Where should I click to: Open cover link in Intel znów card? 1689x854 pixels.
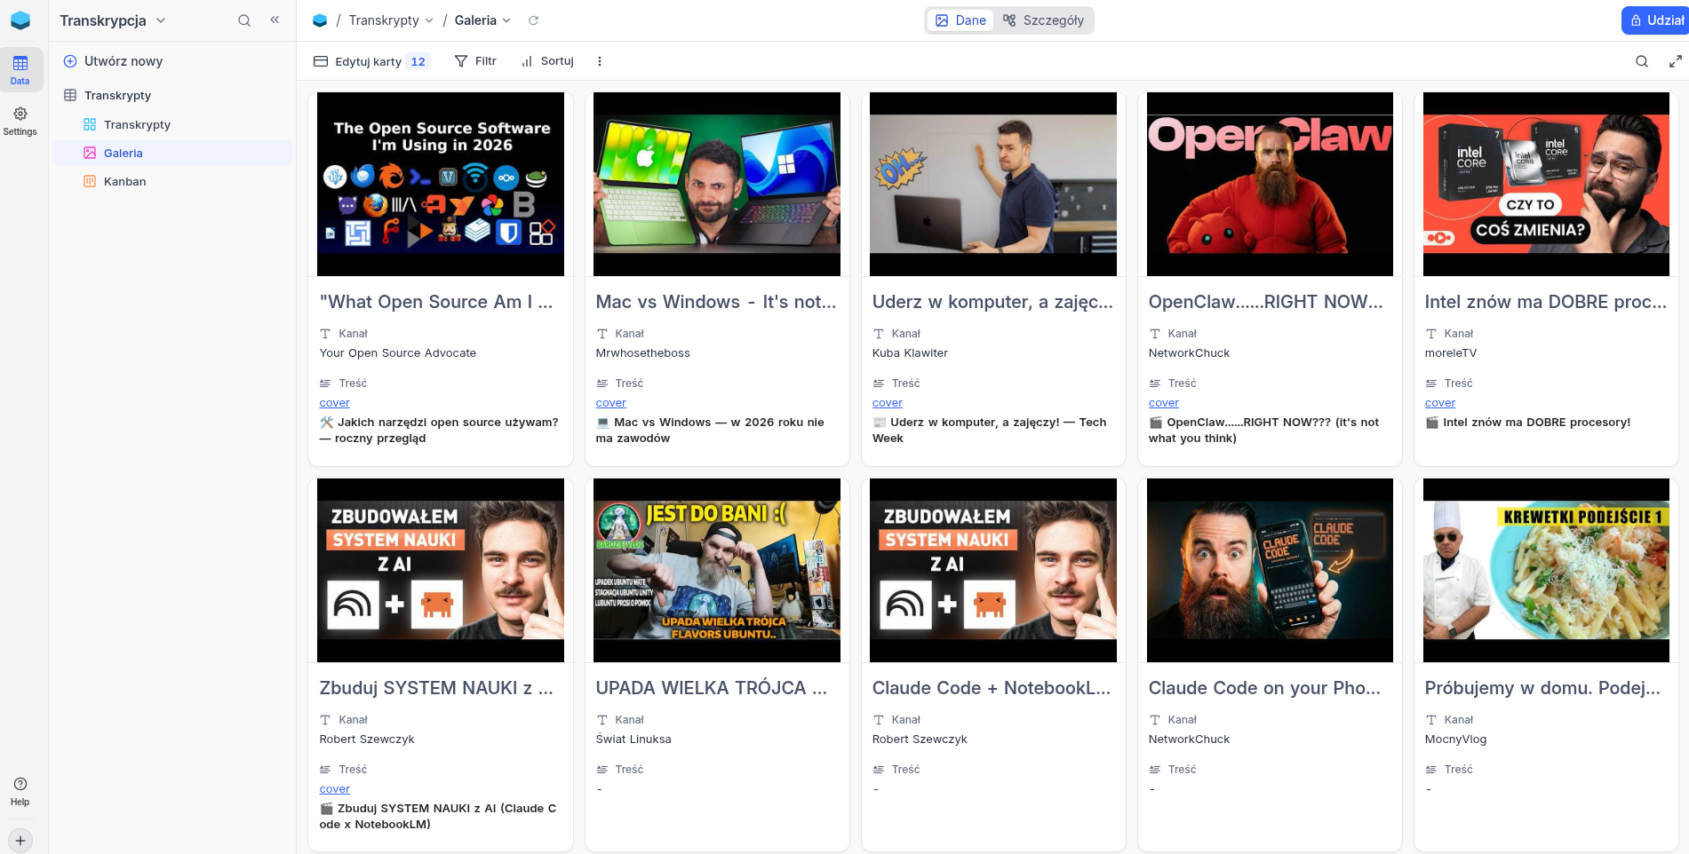[1440, 403]
